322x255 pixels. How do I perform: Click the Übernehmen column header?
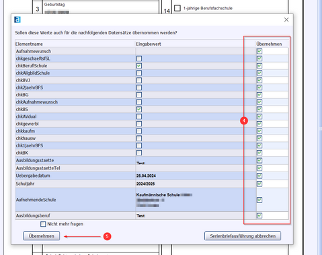click(272, 44)
